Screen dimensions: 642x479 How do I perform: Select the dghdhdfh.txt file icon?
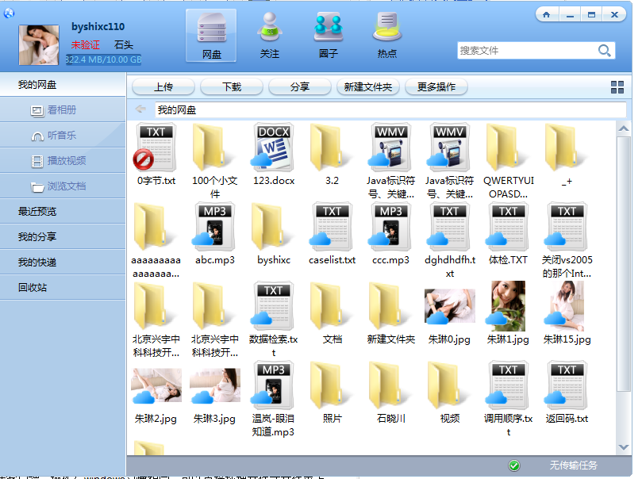(x=448, y=226)
